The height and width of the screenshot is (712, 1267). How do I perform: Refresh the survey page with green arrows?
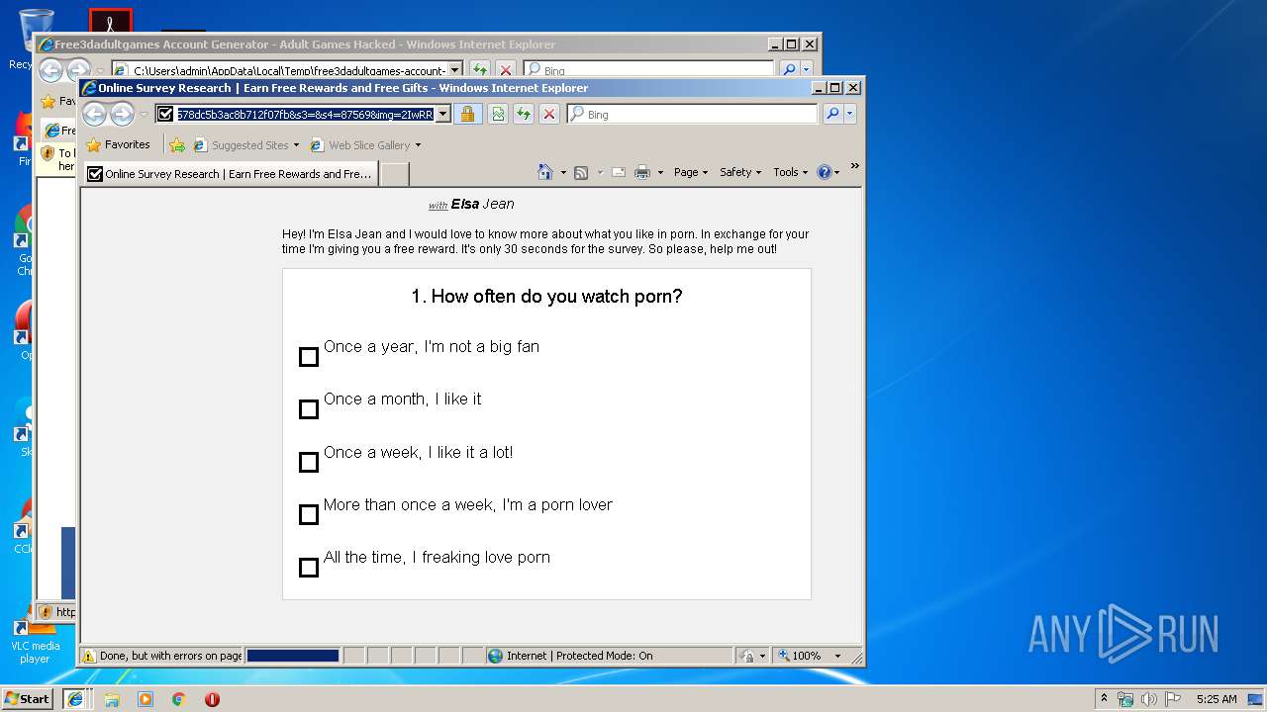tap(524, 114)
